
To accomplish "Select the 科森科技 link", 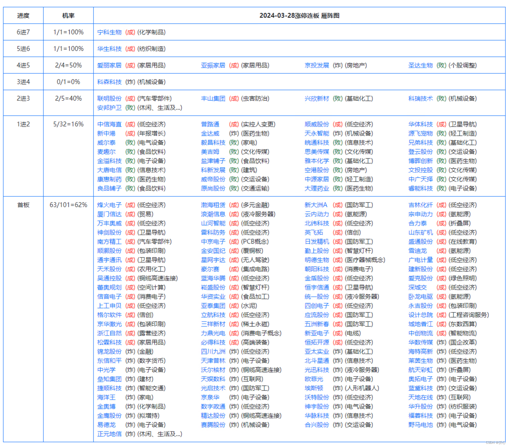I will pos(109,82).
